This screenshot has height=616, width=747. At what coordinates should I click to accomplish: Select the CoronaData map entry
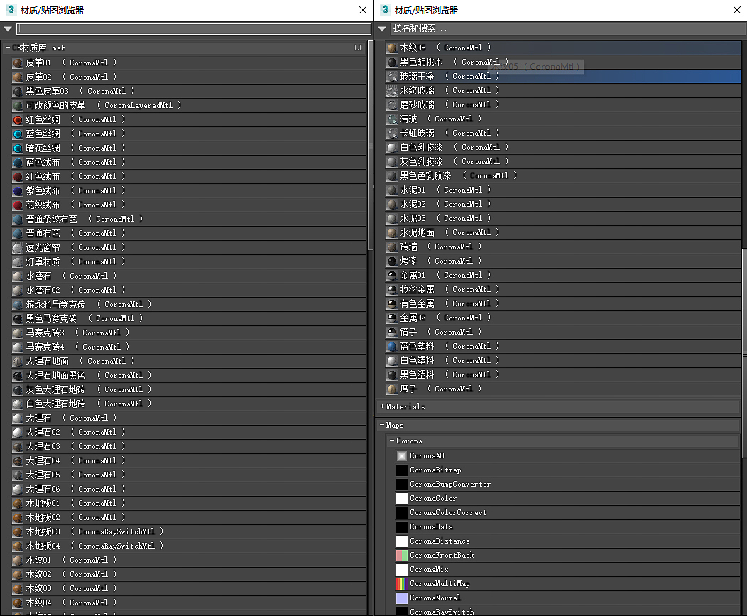[568, 527]
